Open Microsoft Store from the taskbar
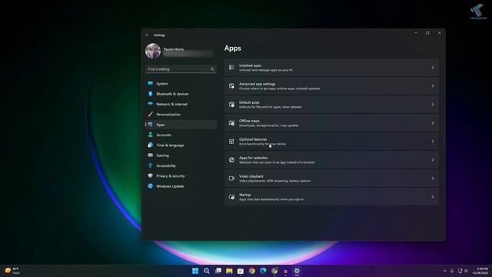The image size is (492, 277). pyautogui.click(x=241, y=271)
